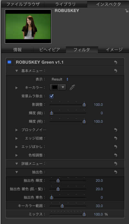Pick key color with eyedropper tool
The image size is (129, 224).
tap(72, 87)
